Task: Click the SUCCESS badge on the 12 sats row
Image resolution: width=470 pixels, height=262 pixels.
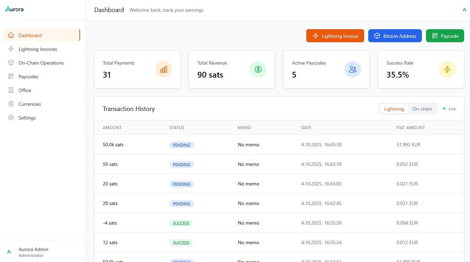Action: pyautogui.click(x=181, y=242)
